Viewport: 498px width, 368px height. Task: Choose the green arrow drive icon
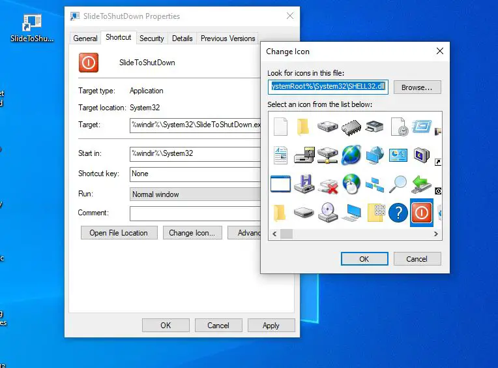[422, 184]
